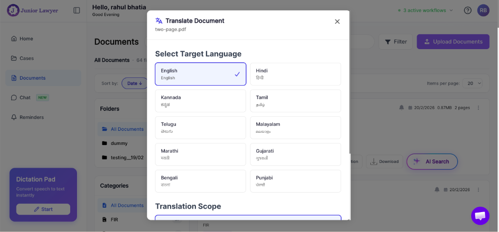Choose Kannada language option
Screen dimensions: 499x232
pyautogui.click(x=200, y=101)
